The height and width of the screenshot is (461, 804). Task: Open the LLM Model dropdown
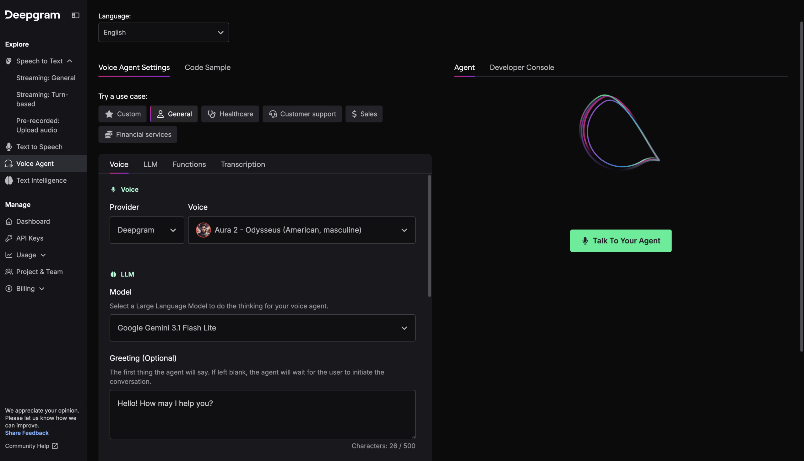[x=262, y=328]
